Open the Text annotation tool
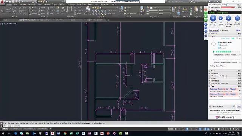 63,9
